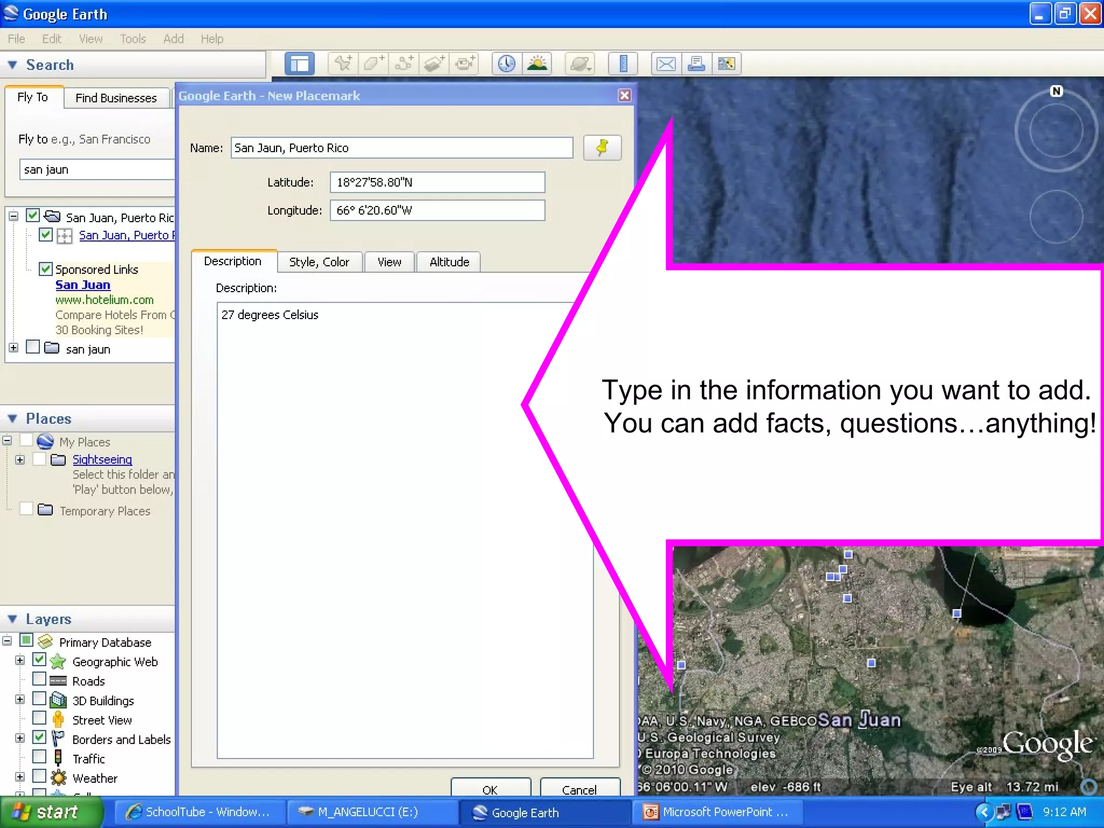The height and width of the screenshot is (828, 1104).
Task: Switch to the Find Businesses tab
Action: point(116,98)
